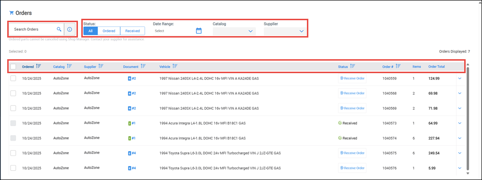Select the Ordered status filter

pyautogui.click(x=109, y=31)
